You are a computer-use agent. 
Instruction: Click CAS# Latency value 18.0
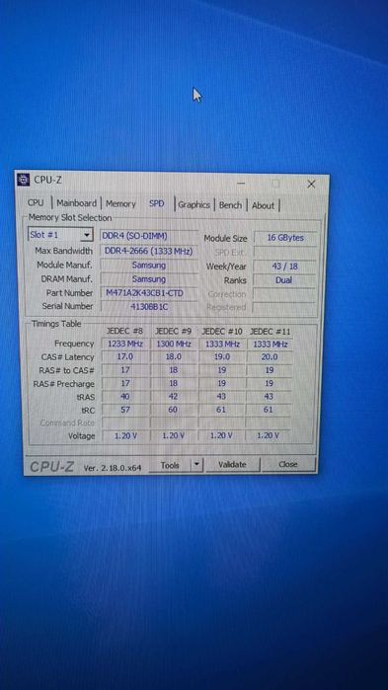click(174, 357)
